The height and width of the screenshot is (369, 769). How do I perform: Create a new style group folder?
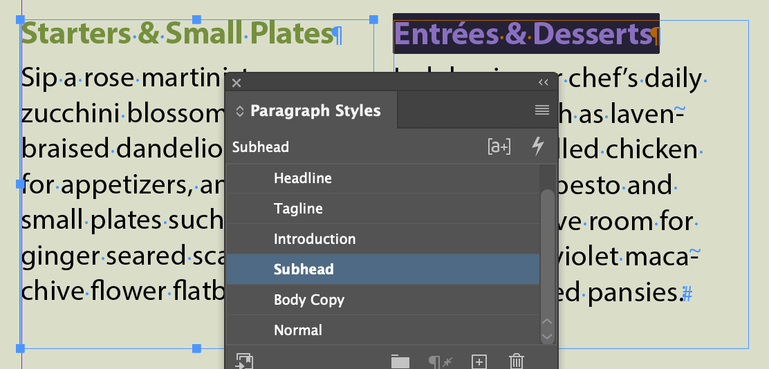click(400, 362)
